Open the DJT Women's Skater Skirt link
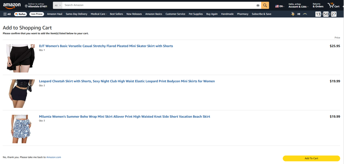The image size is (344, 164). coord(106,46)
